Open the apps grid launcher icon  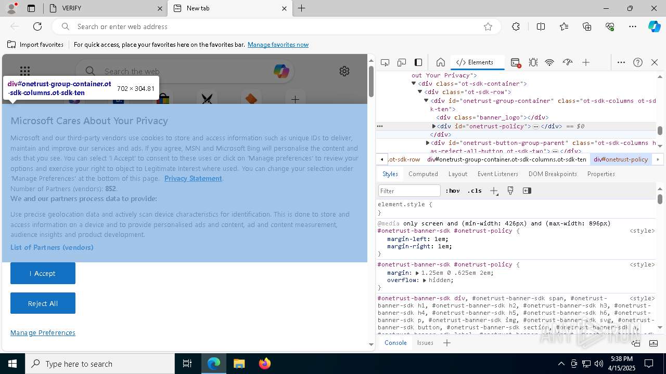point(25,71)
